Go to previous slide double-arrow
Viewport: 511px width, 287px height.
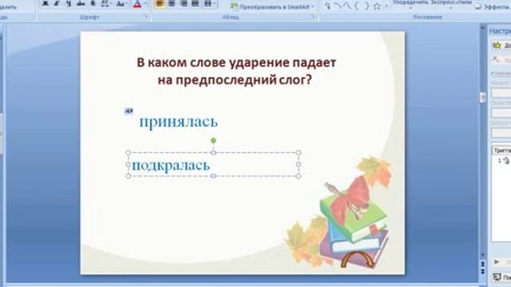pos(483,264)
